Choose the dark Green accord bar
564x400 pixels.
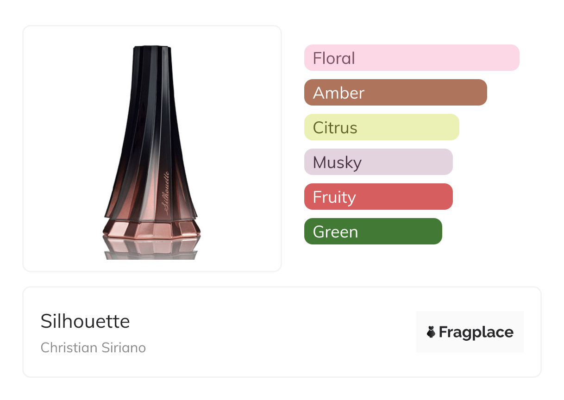pos(373,231)
